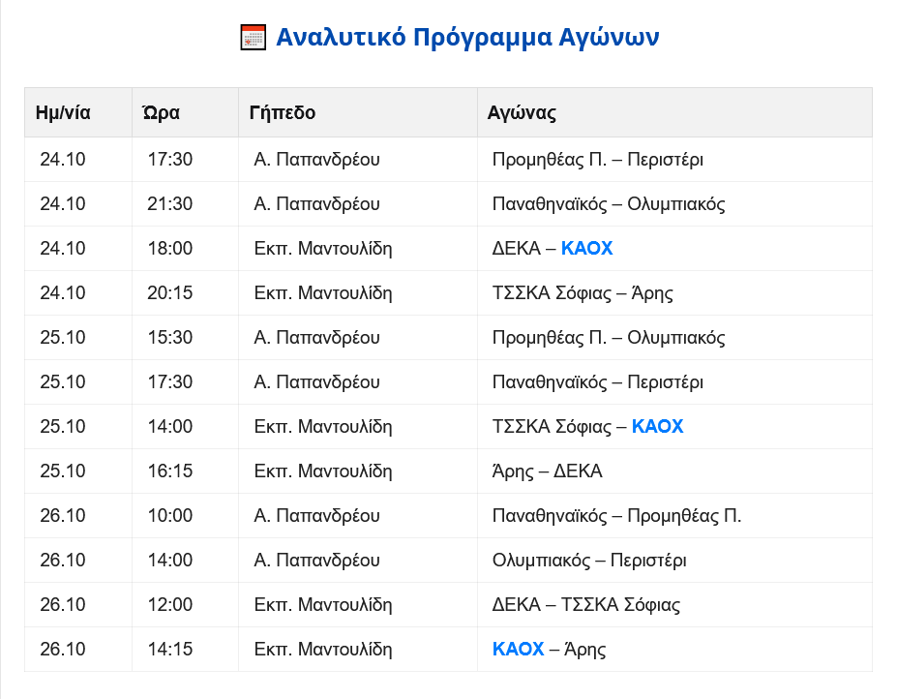897x699 pixels.
Task: Click the Αναλυτικό Πρόγραμμα Αγώνων heading
Action: (467, 38)
